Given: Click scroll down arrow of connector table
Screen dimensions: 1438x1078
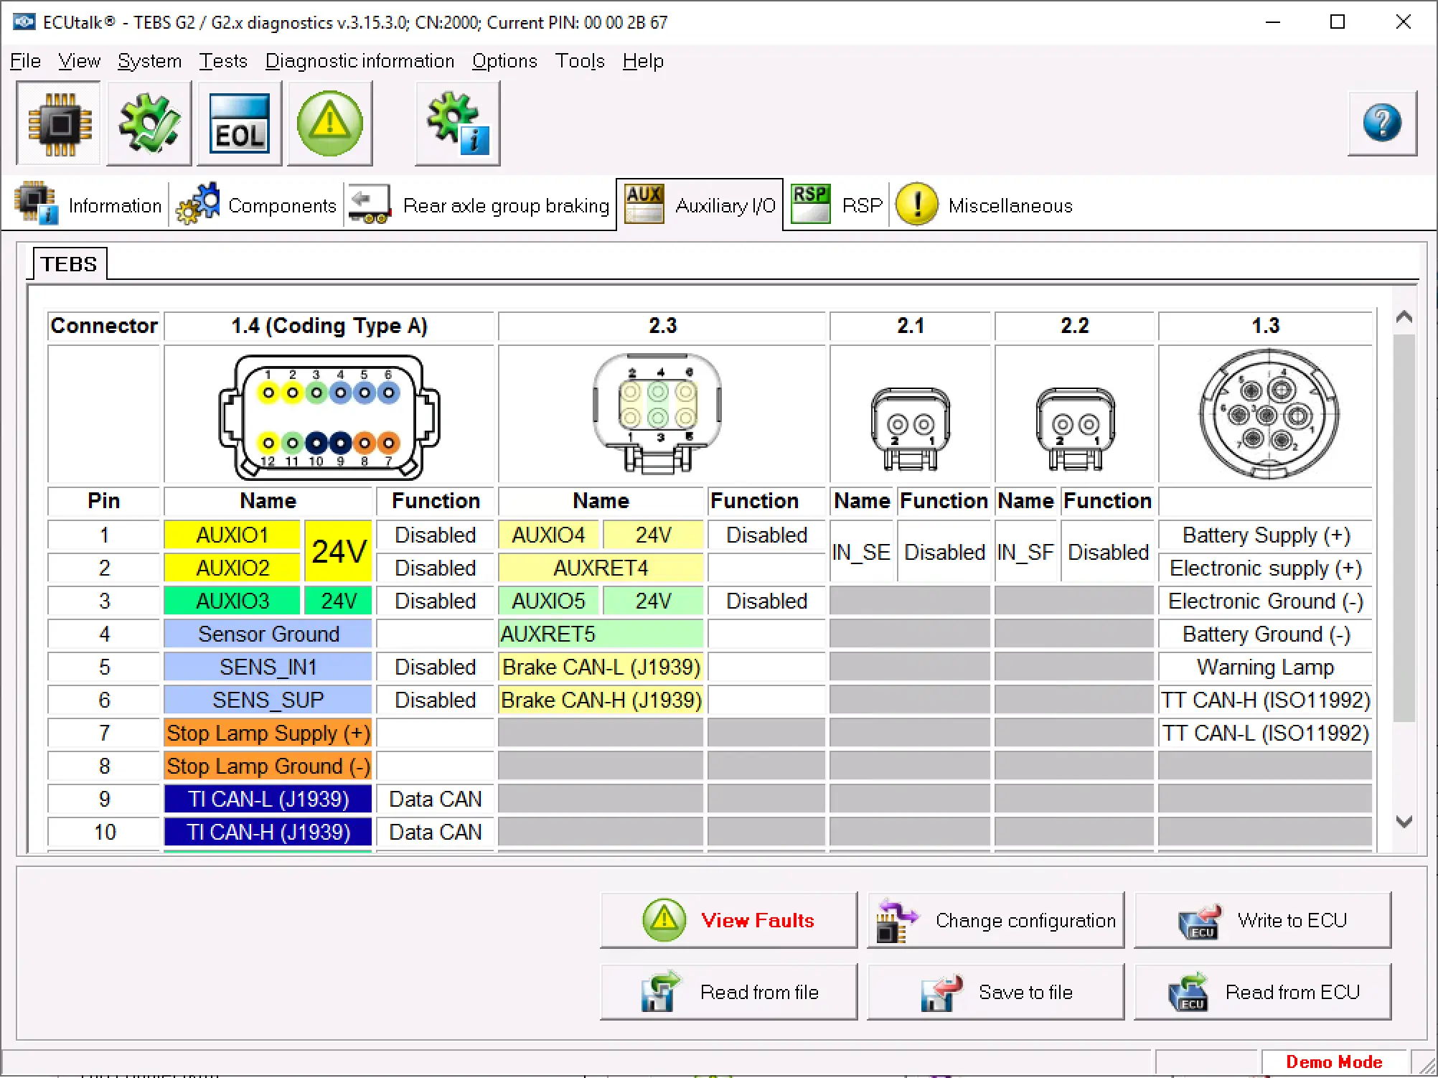Looking at the screenshot, I should tap(1404, 821).
